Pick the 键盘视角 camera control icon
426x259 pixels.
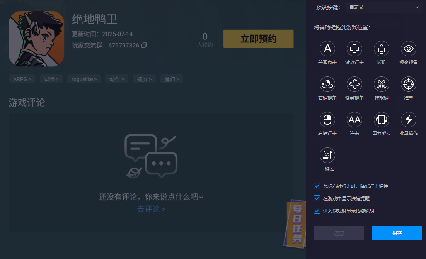pyautogui.click(x=354, y=85)
